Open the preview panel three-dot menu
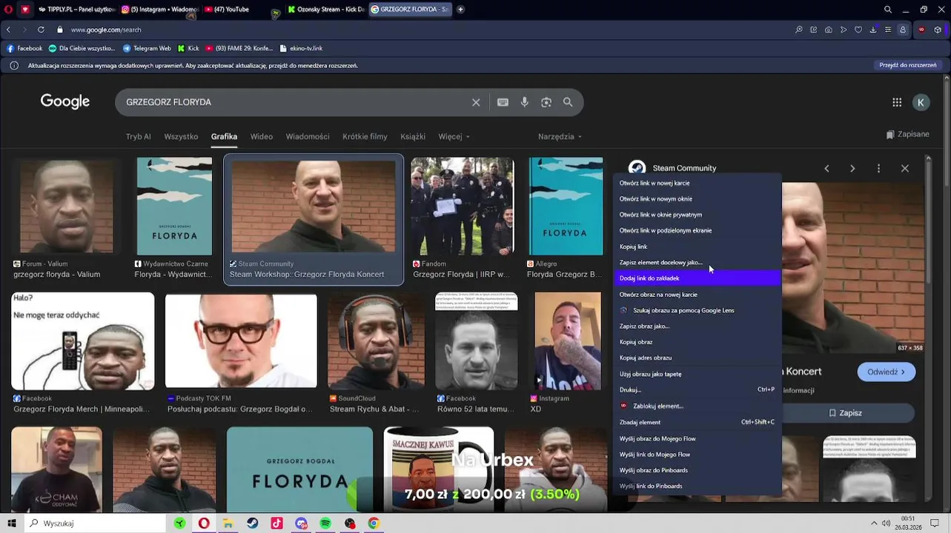 click(x=878, y=168)
